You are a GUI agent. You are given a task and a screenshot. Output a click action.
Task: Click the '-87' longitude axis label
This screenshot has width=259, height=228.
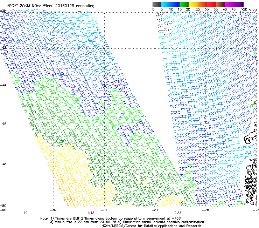(54, 210)
